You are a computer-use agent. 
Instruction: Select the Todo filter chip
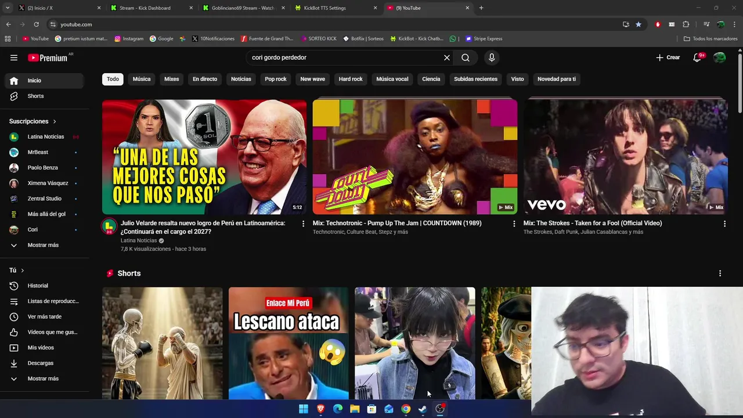pyautogui.click(x=113, y=79)
